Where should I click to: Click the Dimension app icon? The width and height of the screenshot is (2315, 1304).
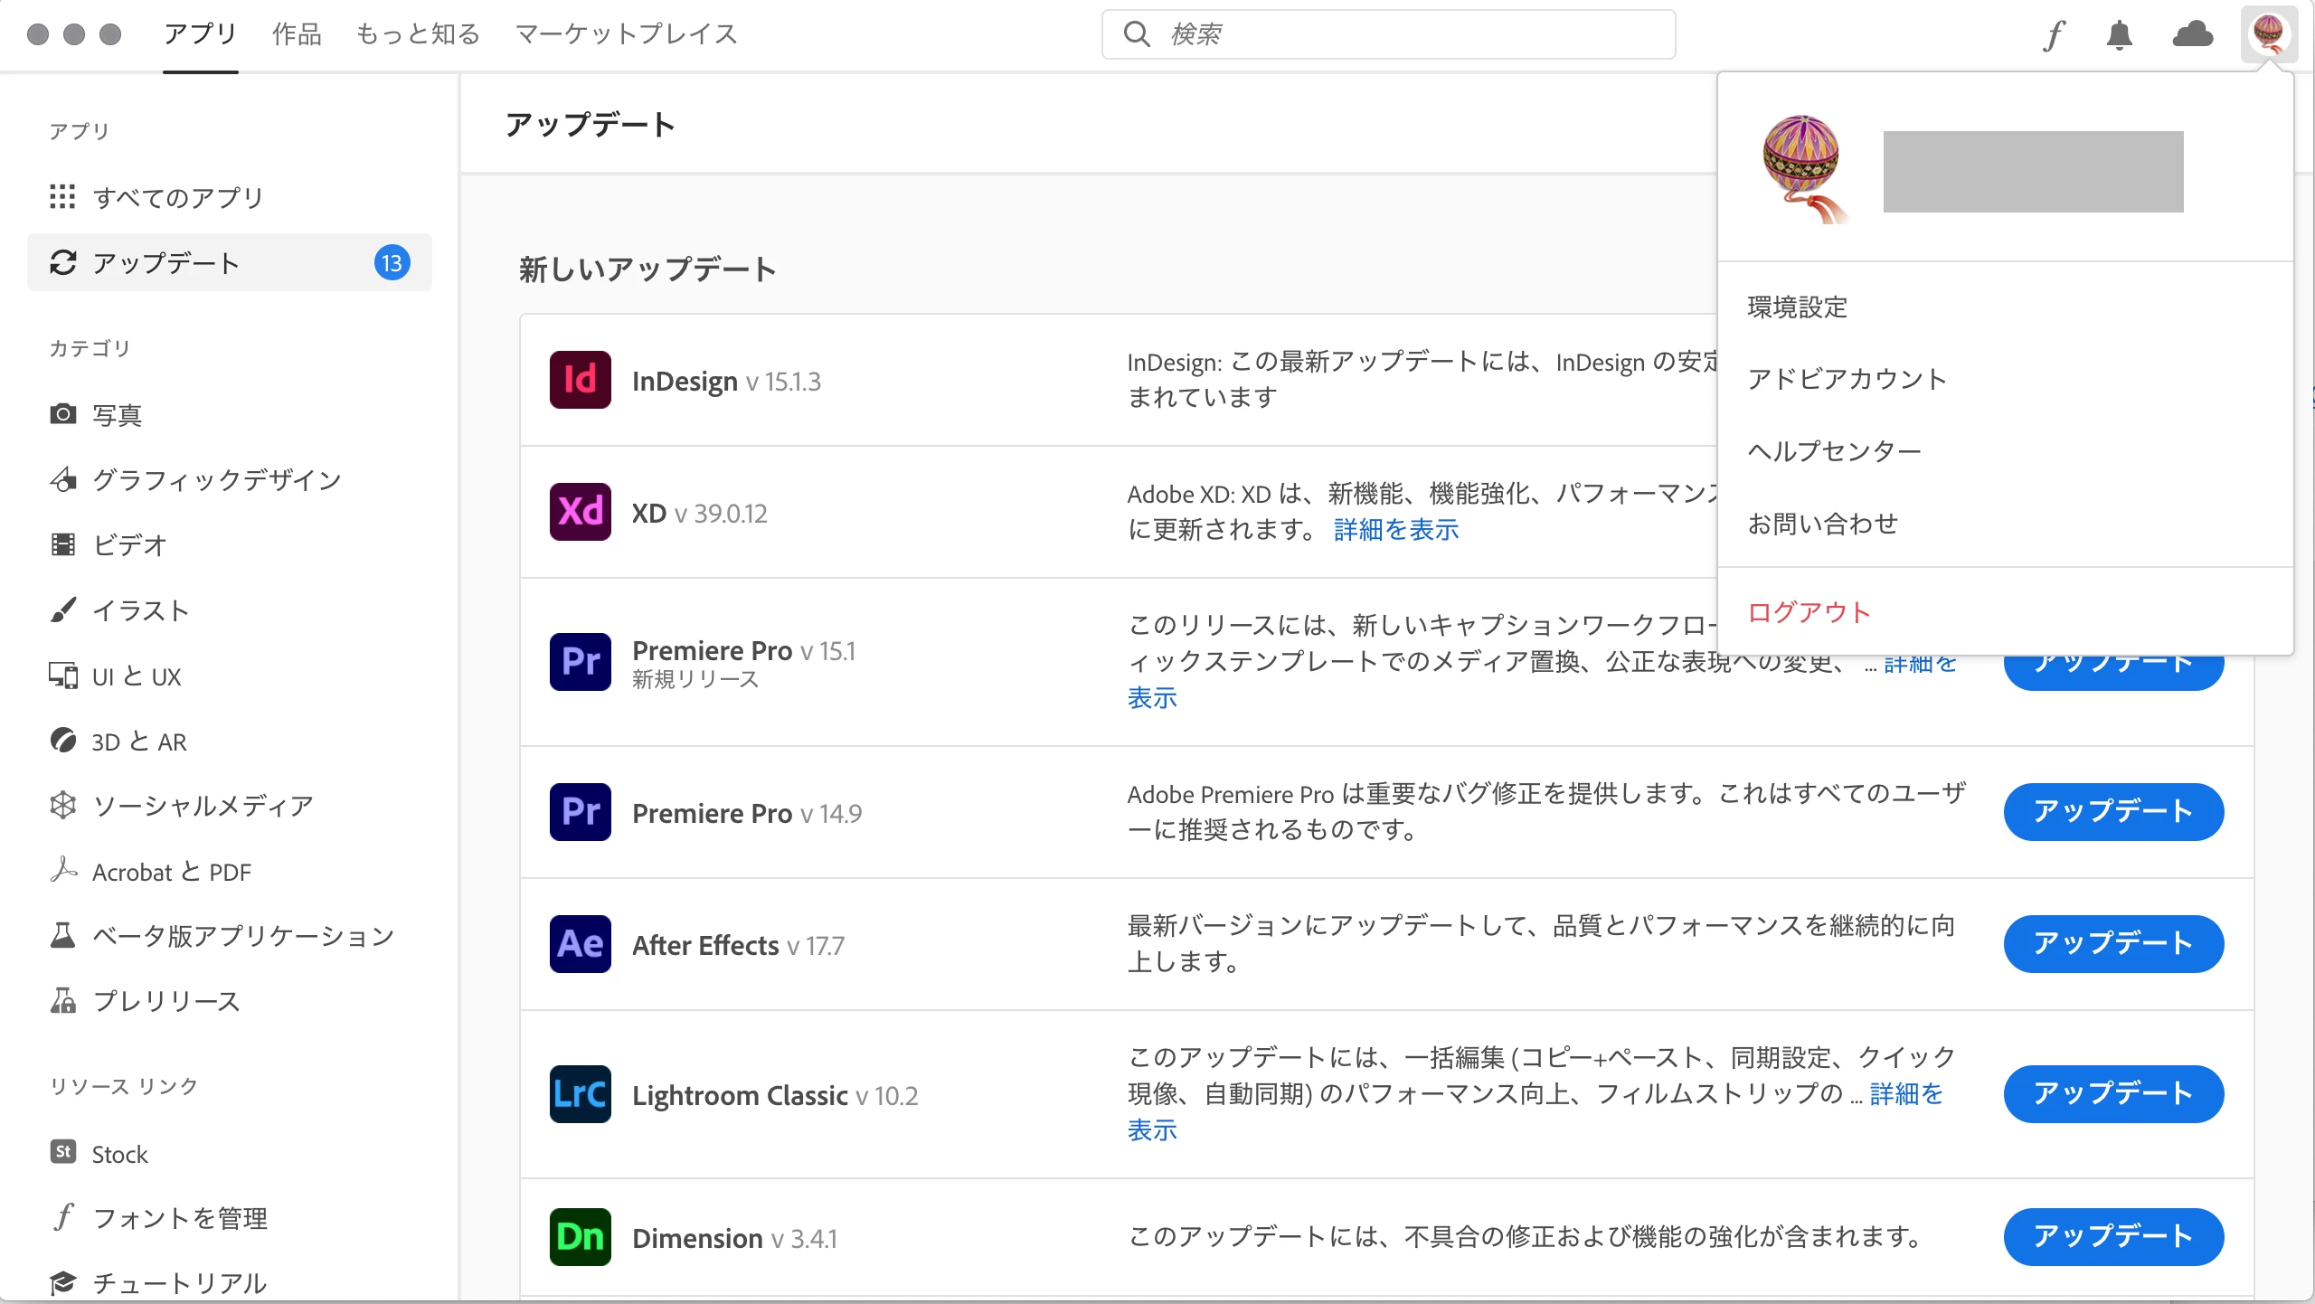[580, 1237]
